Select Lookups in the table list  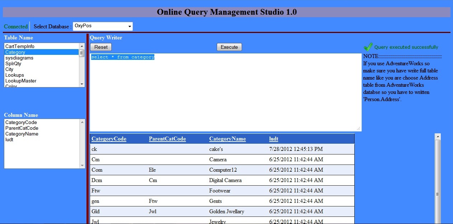(42, 75)
